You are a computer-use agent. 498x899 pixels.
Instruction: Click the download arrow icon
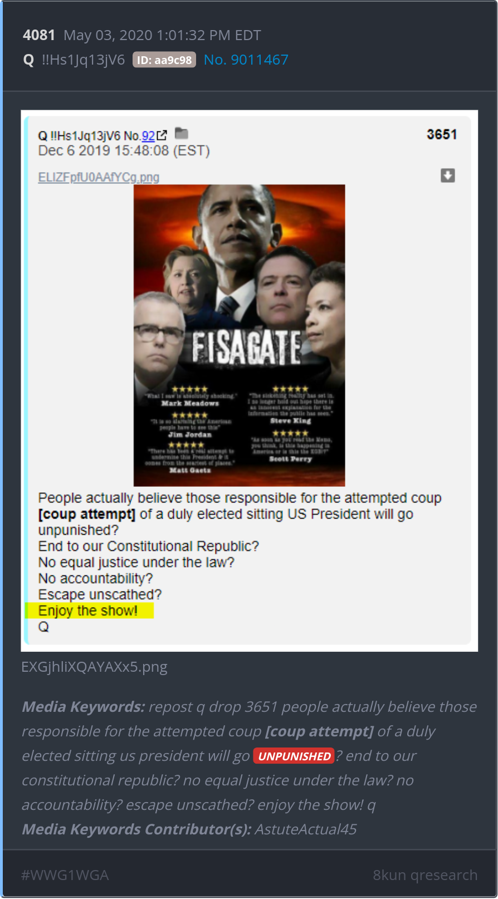[x=448, y=175]
